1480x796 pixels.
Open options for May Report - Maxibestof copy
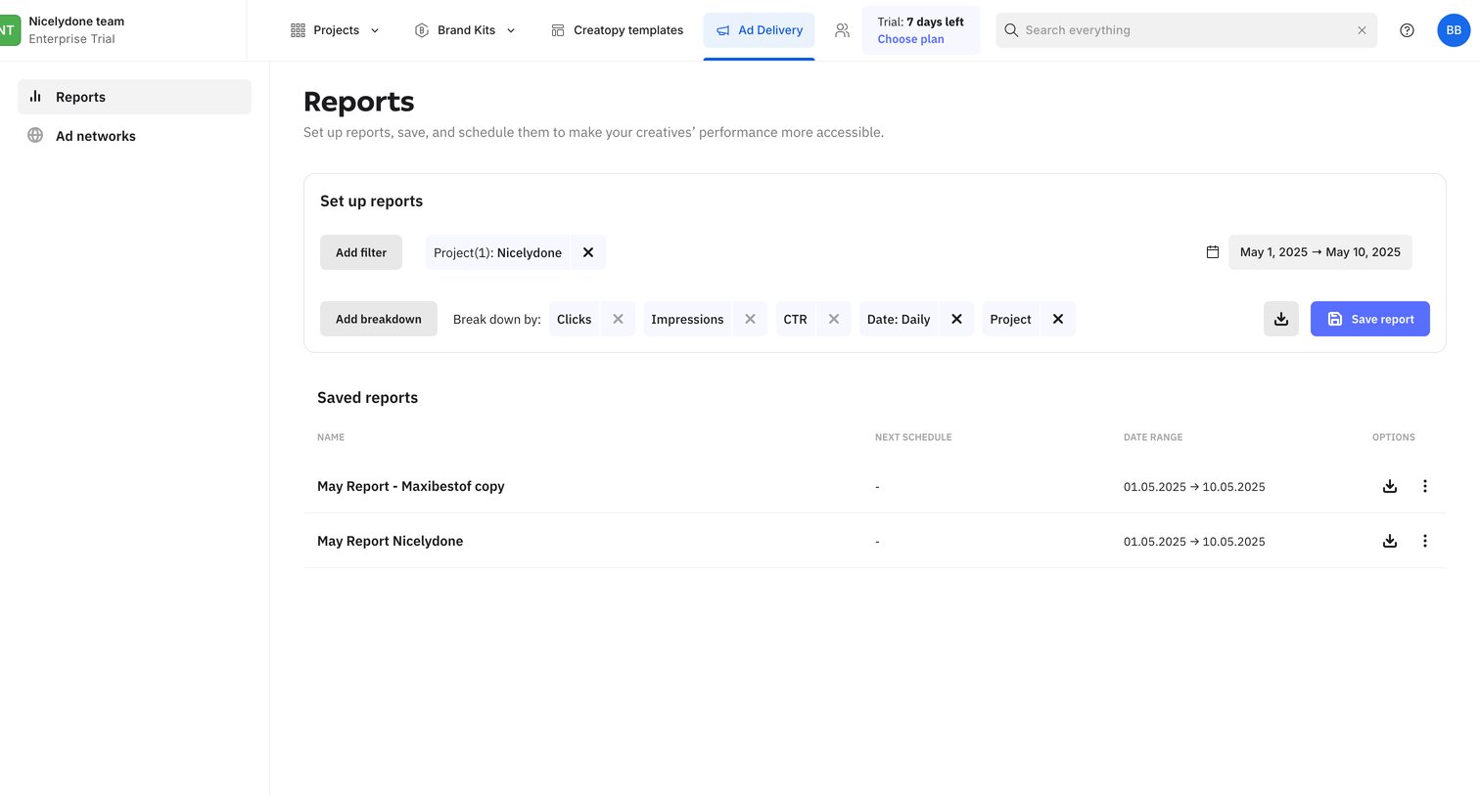coord(1425,486)
